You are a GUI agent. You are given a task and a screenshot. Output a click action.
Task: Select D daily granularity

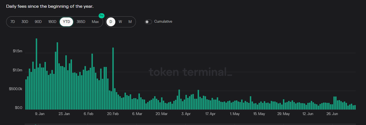tap(111, 22)
